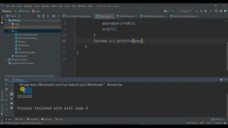This screenshot has width=228, height=128.
Task: Select Shadowing class in project tree
Action: (23, 45)
